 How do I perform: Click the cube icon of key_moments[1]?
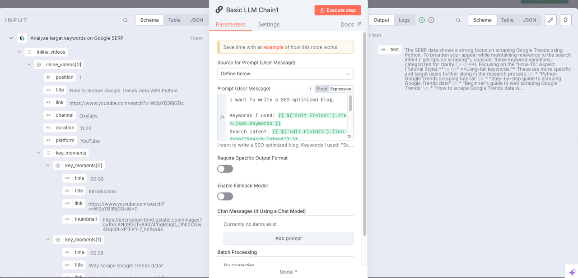tap(58, 240)
